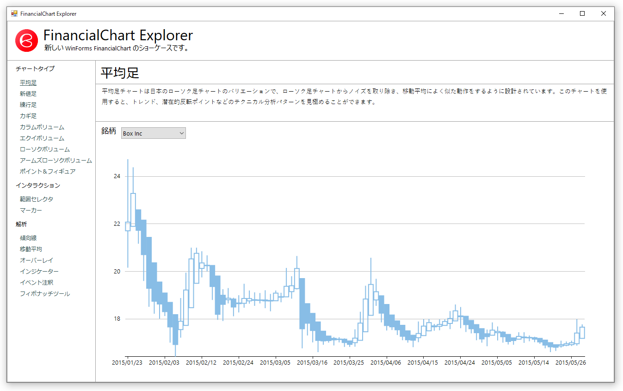Open アームズローソクボリューム chart
The width and height of the screenshot is (623, 391).
coord(56,161)
